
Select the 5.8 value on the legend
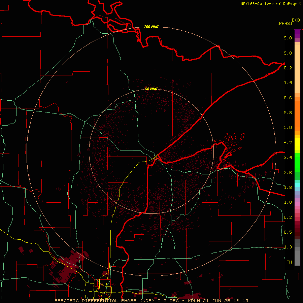point(288,113)
